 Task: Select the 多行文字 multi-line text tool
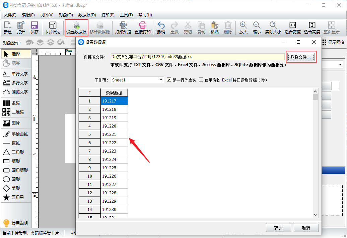pyautogui.click(x=16, y=83)
